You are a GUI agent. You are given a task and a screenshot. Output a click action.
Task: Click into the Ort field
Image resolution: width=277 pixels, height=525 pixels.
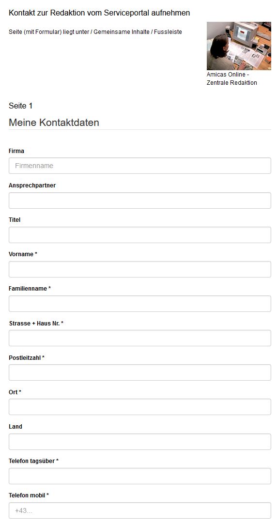pos(139,407)
